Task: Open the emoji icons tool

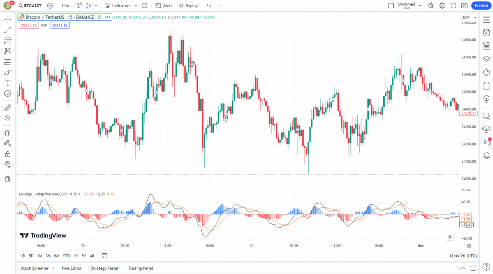Action: (x=8, y=93)
